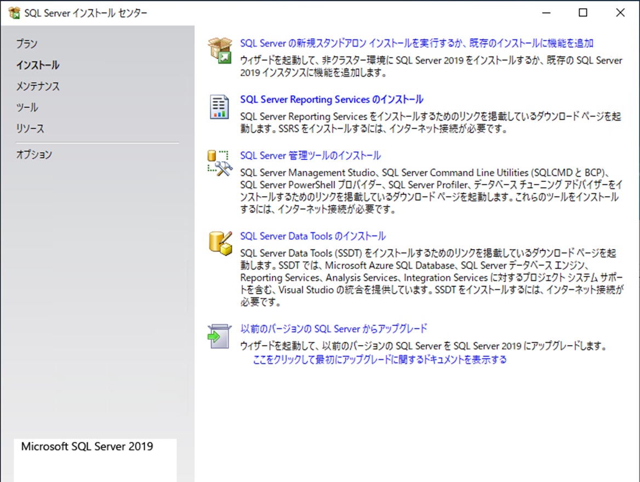Click the management tools hammer-and-wrench icon
The height and width of the screenshot is (482, 640).
(x=220, y=163)
